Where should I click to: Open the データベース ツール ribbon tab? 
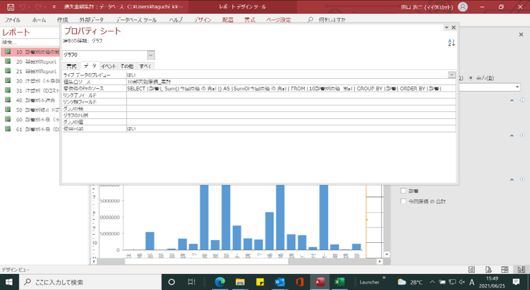136,20
